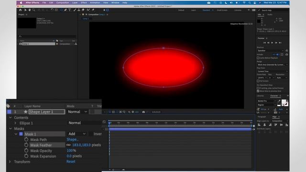306x172 pixels.
Task: Click the snapshot camera icon below viewer
Action: [x=143, y=112]
